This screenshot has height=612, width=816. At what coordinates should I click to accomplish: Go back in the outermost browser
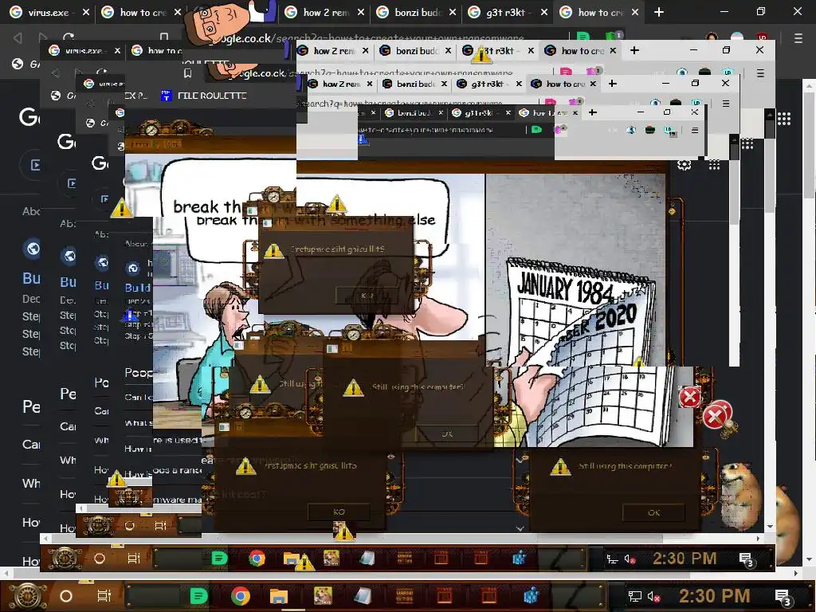pos(18,37)
